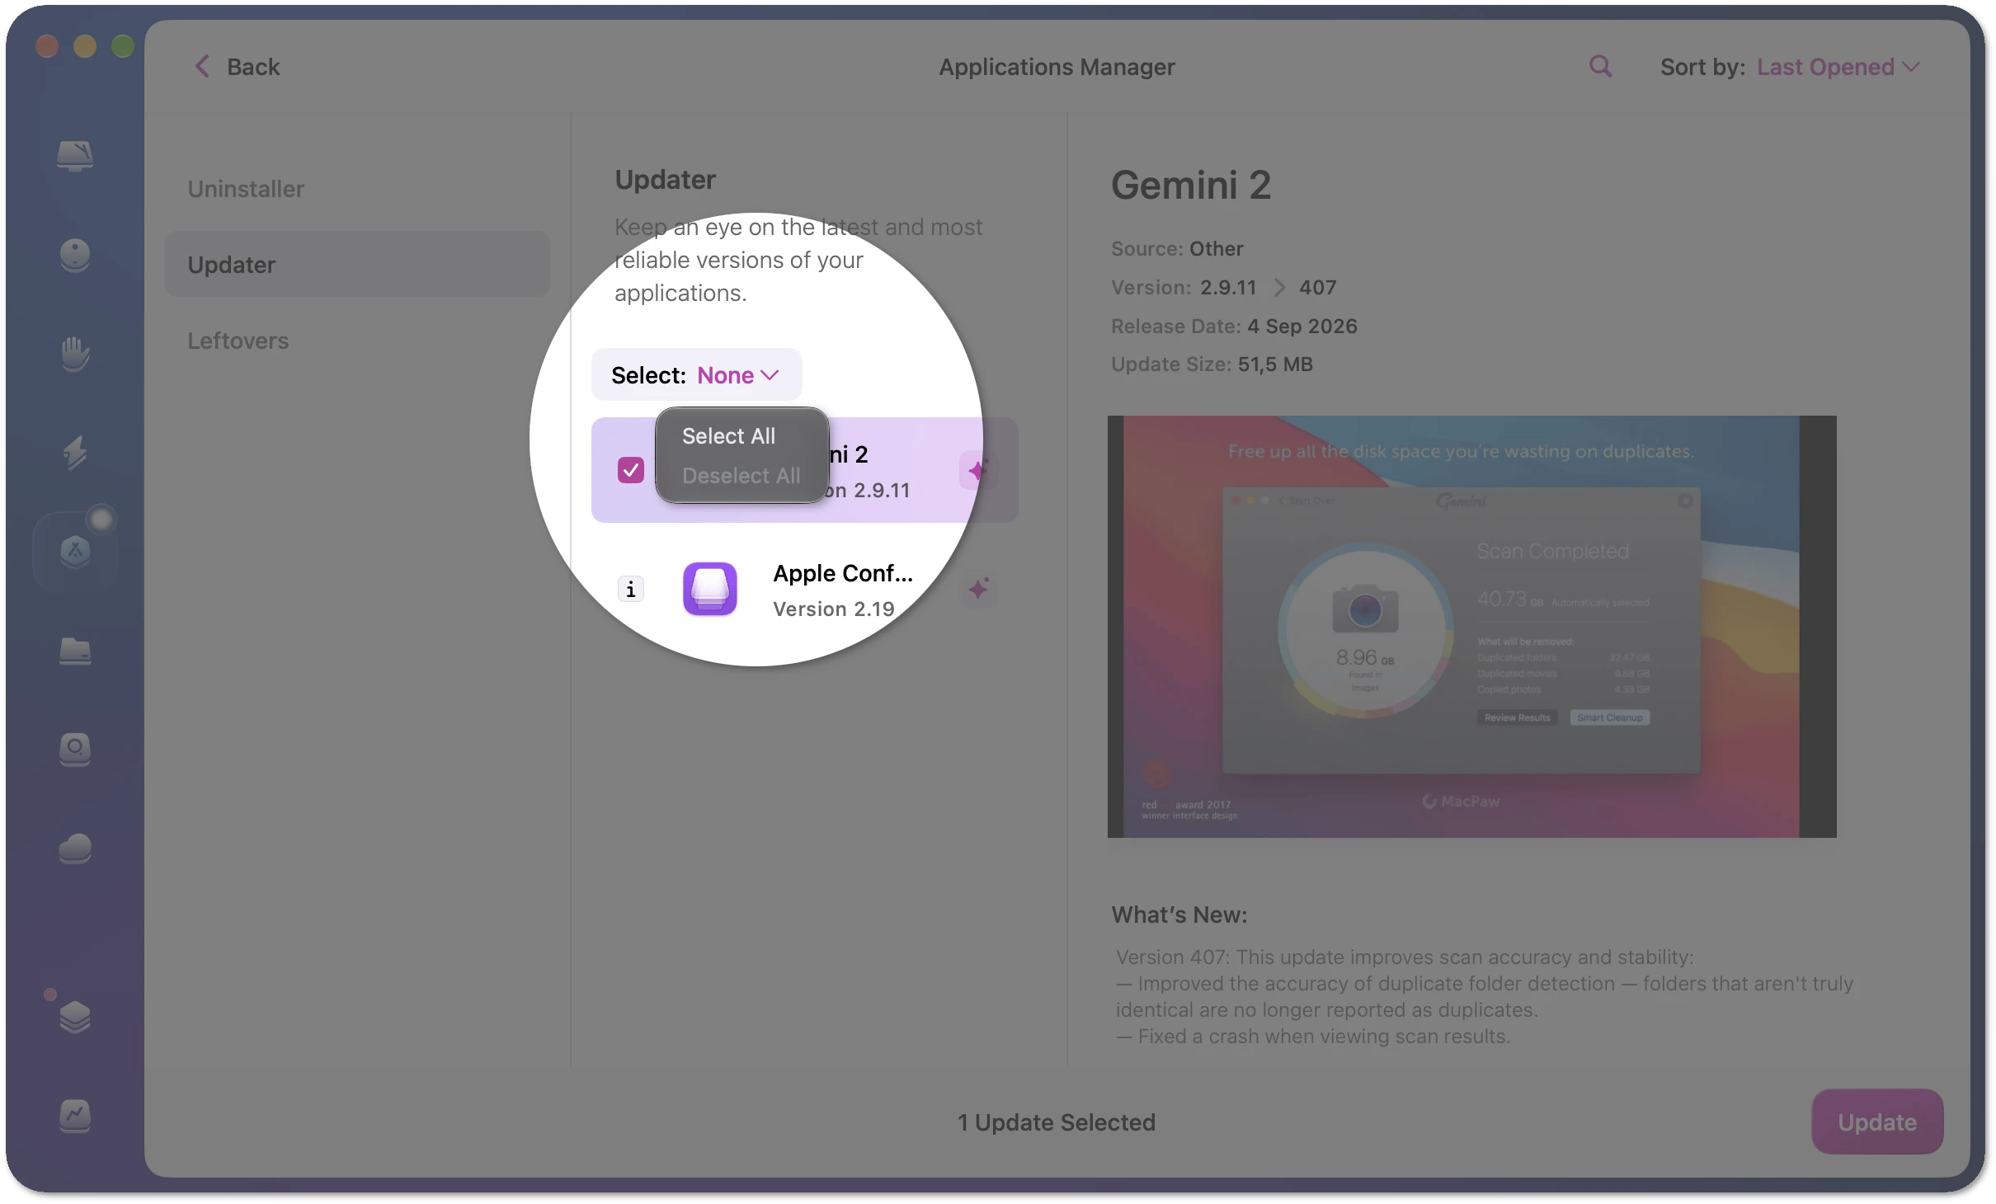Switch to the Updater section

[x=356, y=265]
